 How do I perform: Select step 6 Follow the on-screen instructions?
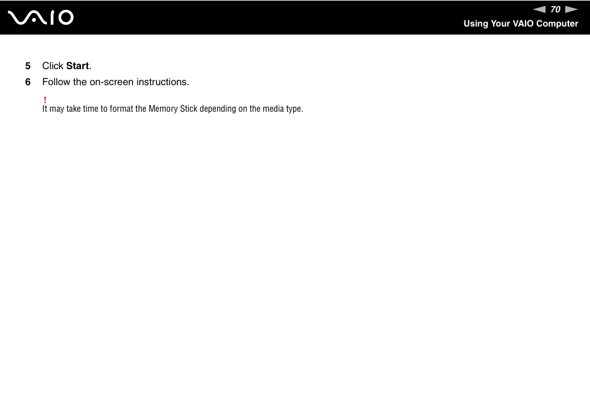(115, 81)
